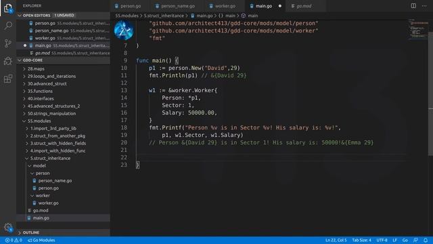The image size is (433, 244).
Task: Open the Manage settings gear
Action: click(8, 228)
